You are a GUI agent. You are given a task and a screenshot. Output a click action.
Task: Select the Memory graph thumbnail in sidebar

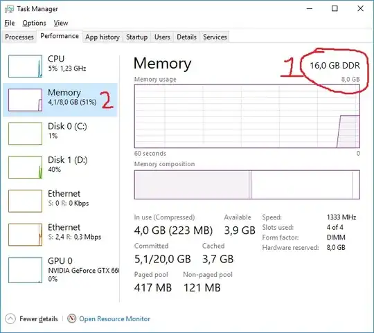(x=26, y=100)
